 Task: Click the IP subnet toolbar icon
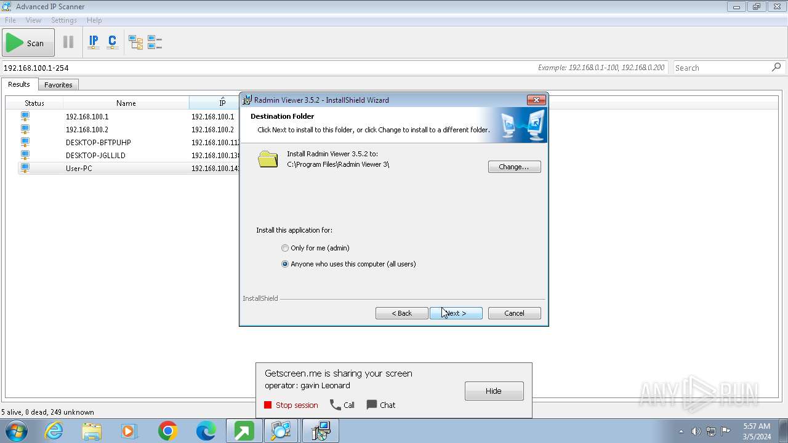pyautogui.click(x=94, y=42)
